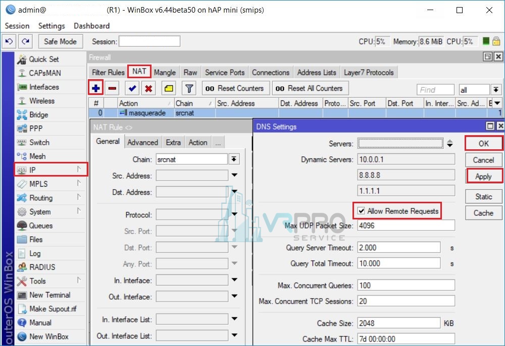The height and width of the screenshot is (346, 505).
Task: Expand the MPLS submenu
Action: [x=79, y=183]
